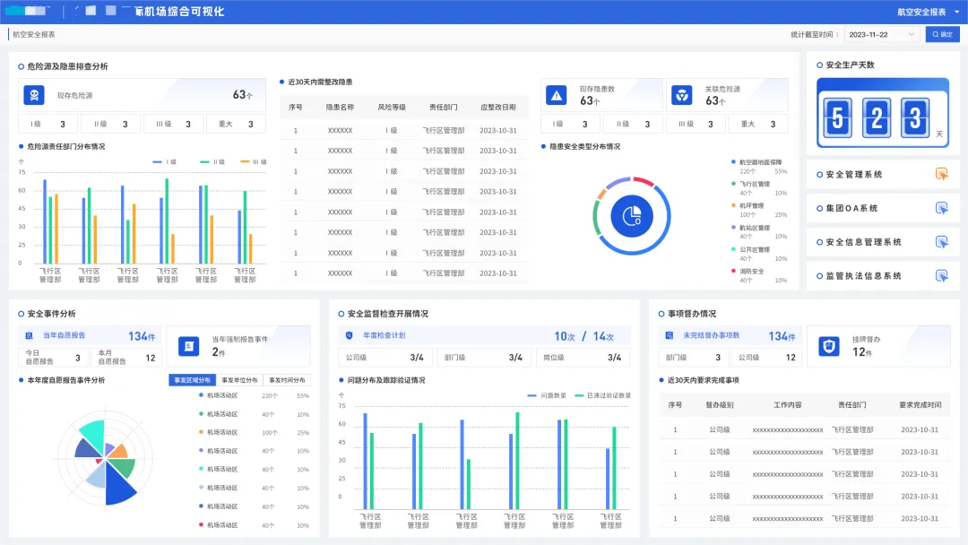
Task: Open 安全信息管理系统 via its pointer icon
Action: click(941, 242)
